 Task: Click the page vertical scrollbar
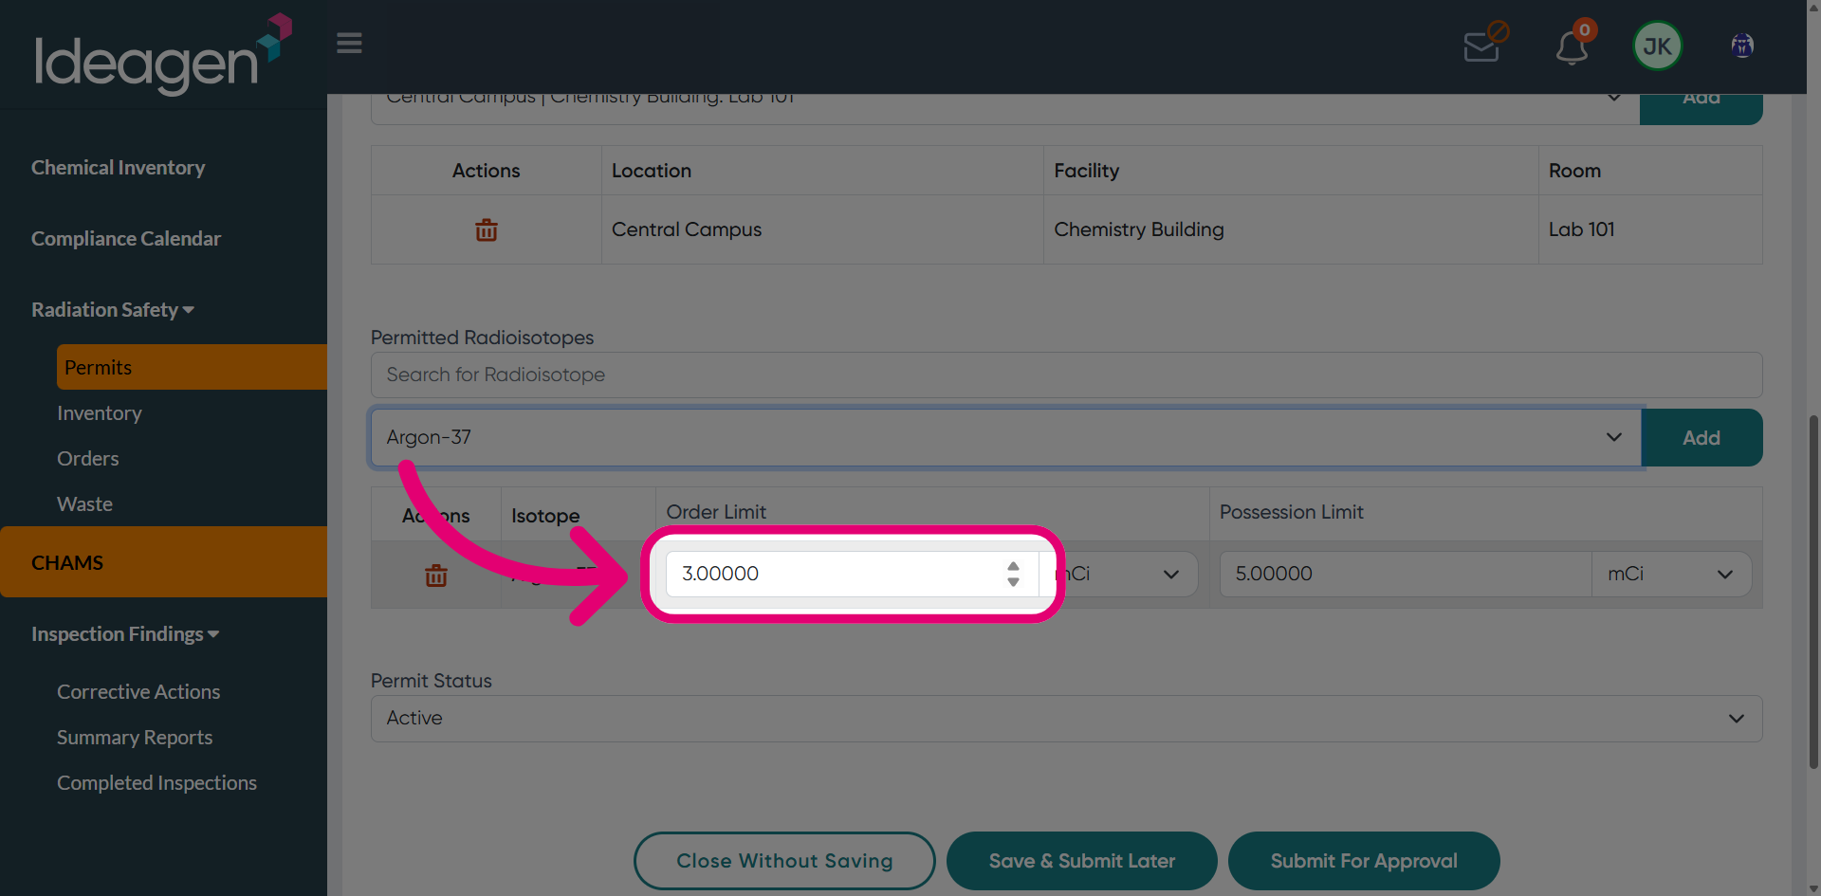pos(1813,590)
